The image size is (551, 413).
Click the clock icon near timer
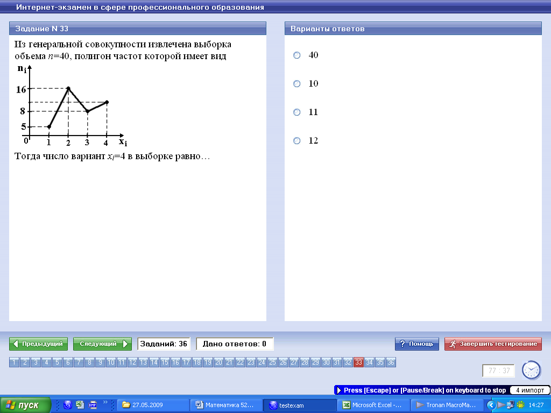[531, 370]
